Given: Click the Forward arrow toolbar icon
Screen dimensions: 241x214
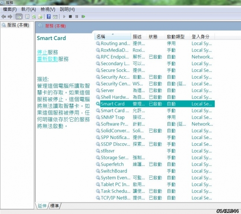Looking at the screenshot, I should (x=10, y=17).
